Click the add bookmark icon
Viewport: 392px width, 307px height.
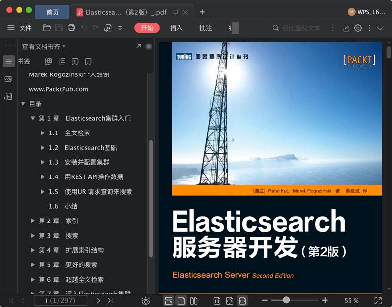pos(75,61)
